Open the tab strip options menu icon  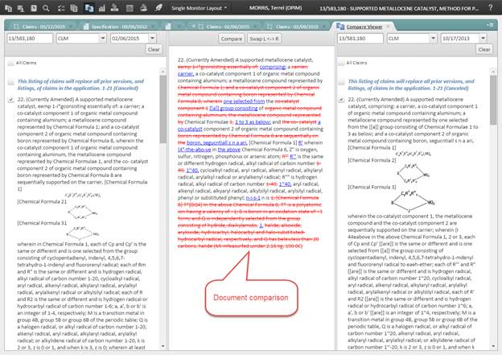click(x=490, y=25)
